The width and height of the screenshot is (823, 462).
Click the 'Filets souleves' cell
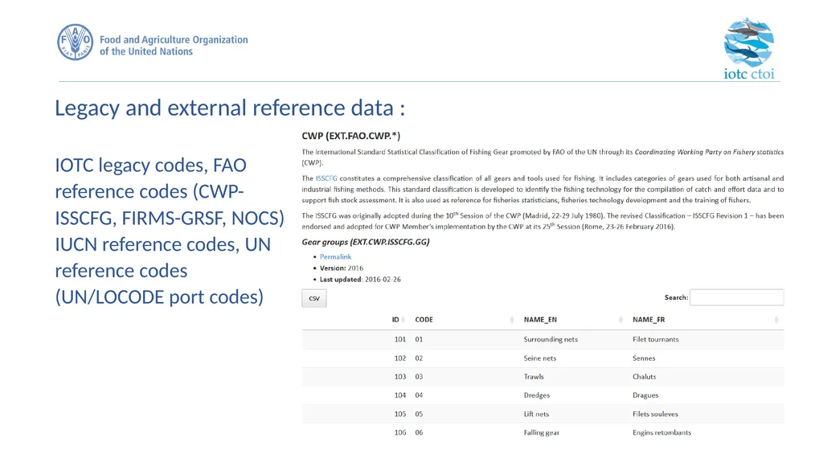(655, 414)
